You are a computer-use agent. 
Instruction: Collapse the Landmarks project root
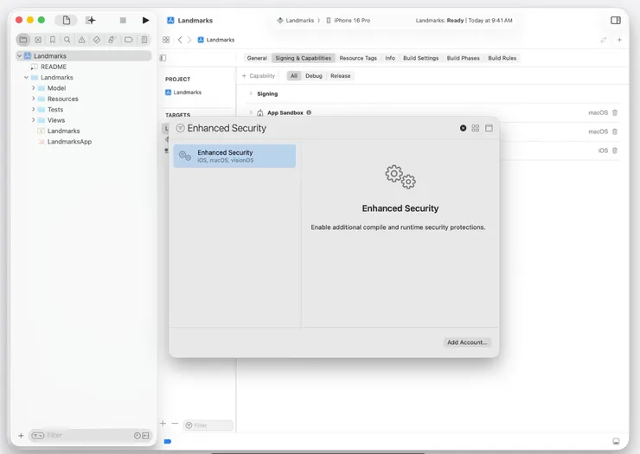click(x=19, y=56)
